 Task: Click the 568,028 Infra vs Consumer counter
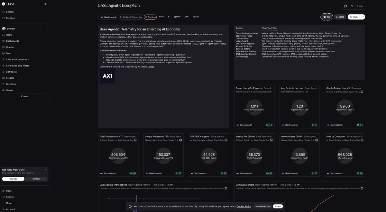pyautogui.click(x=345, y=155)
